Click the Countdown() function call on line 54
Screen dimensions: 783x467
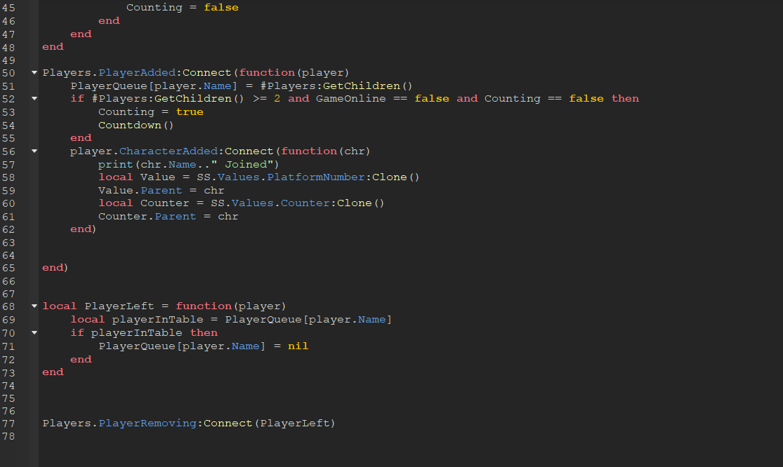pyautogui.click(x=136, y=124)
